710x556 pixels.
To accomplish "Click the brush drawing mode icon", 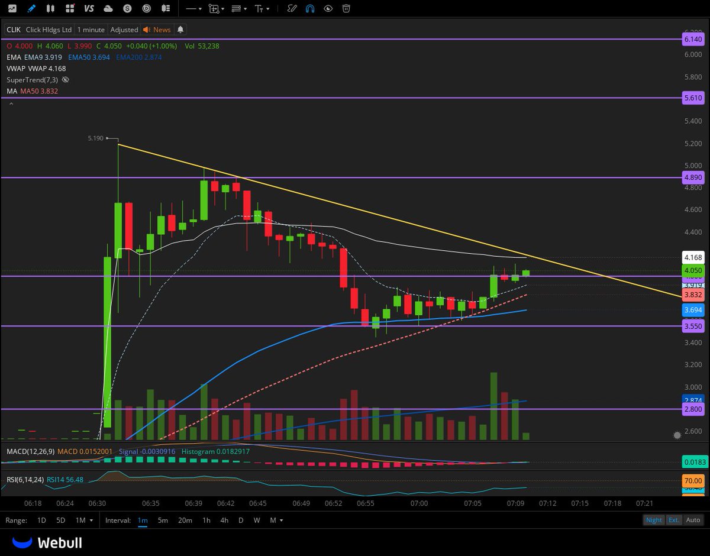I will click(291, 9).
